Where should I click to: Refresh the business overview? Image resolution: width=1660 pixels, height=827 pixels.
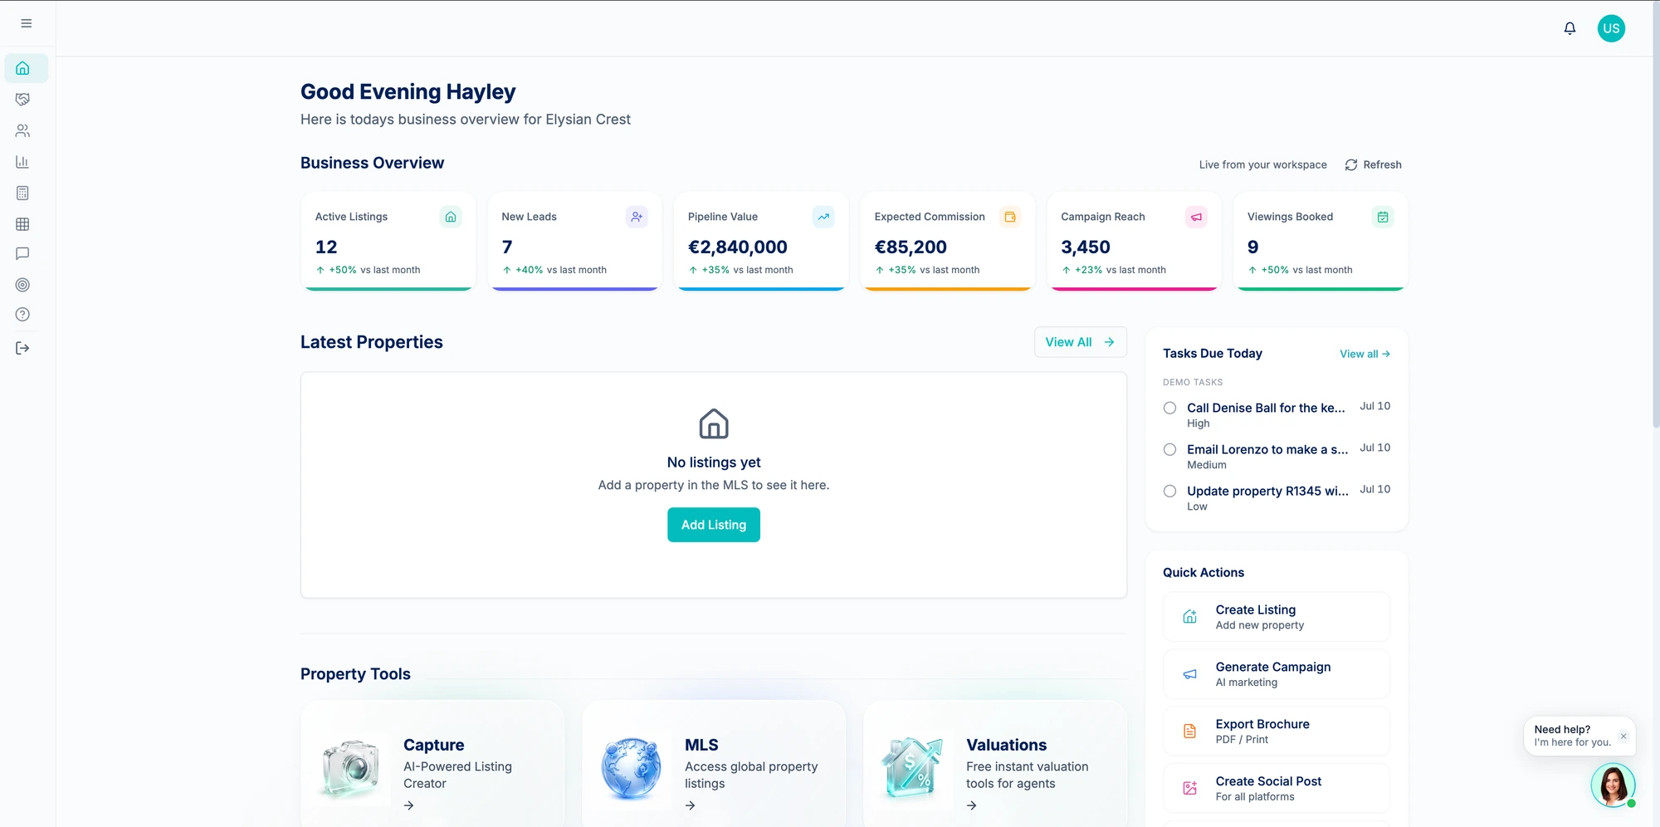click(1373, 164)
